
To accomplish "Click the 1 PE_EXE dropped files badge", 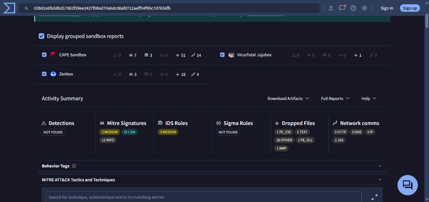I will [x=284, y=132].
